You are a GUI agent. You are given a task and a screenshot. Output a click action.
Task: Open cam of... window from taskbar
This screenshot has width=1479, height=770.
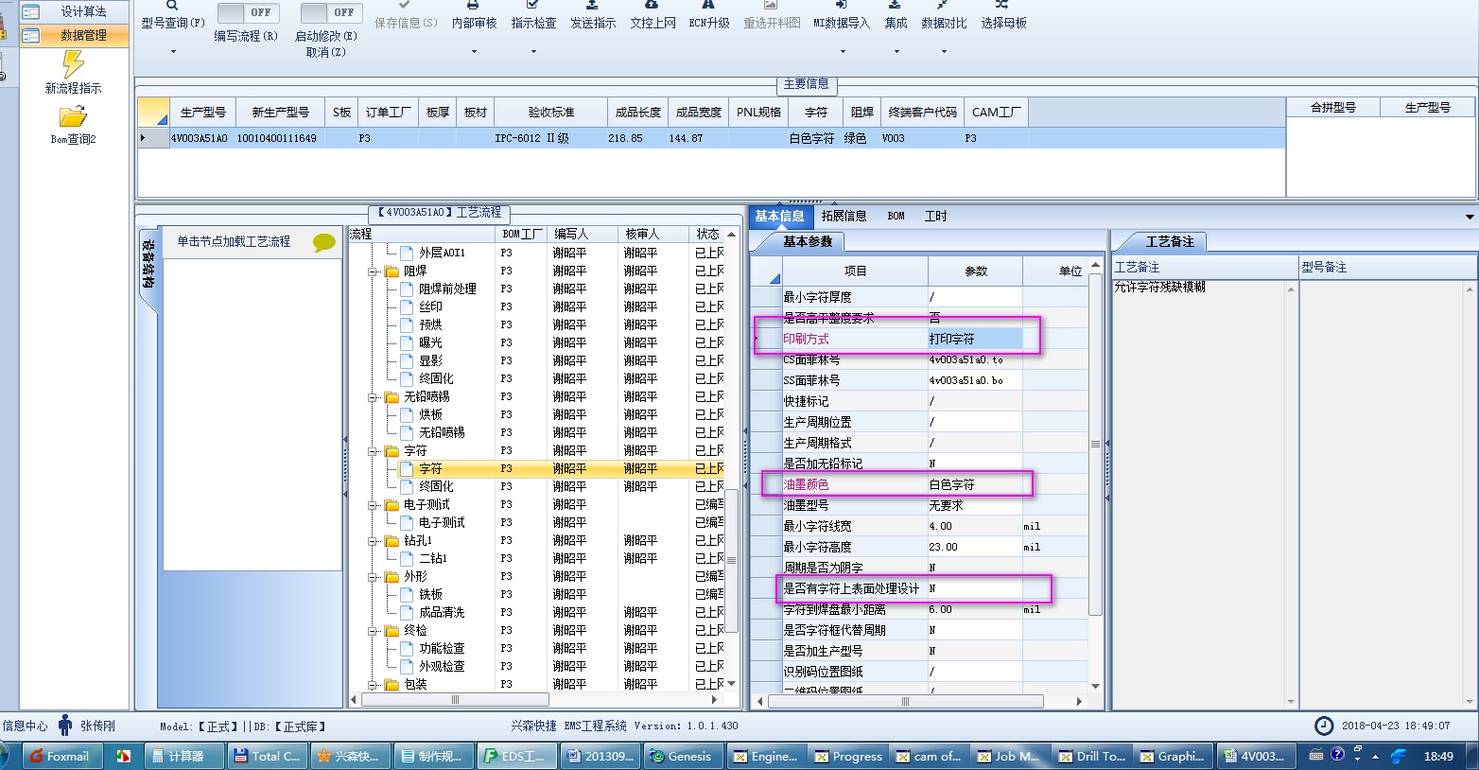(x=930, y=756)
